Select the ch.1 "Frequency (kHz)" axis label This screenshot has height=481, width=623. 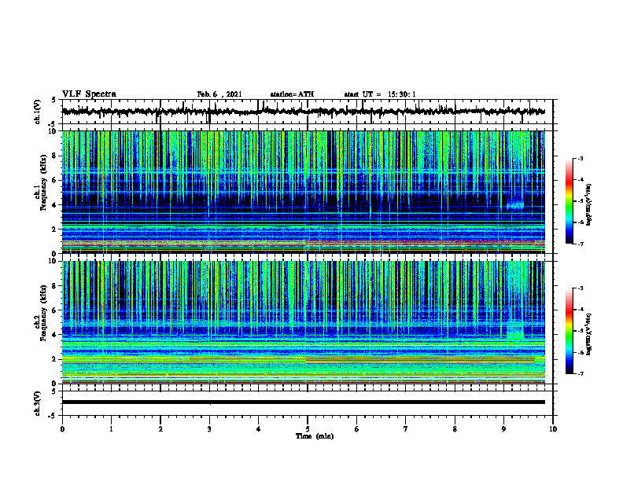pos(43,182)
